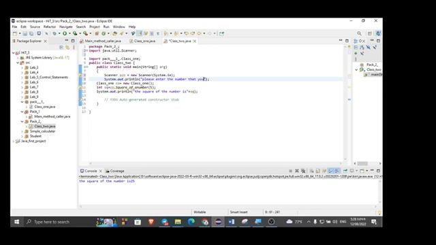
Task: Click Remove All Terminated Launches icon
Action: coord(303,171)
